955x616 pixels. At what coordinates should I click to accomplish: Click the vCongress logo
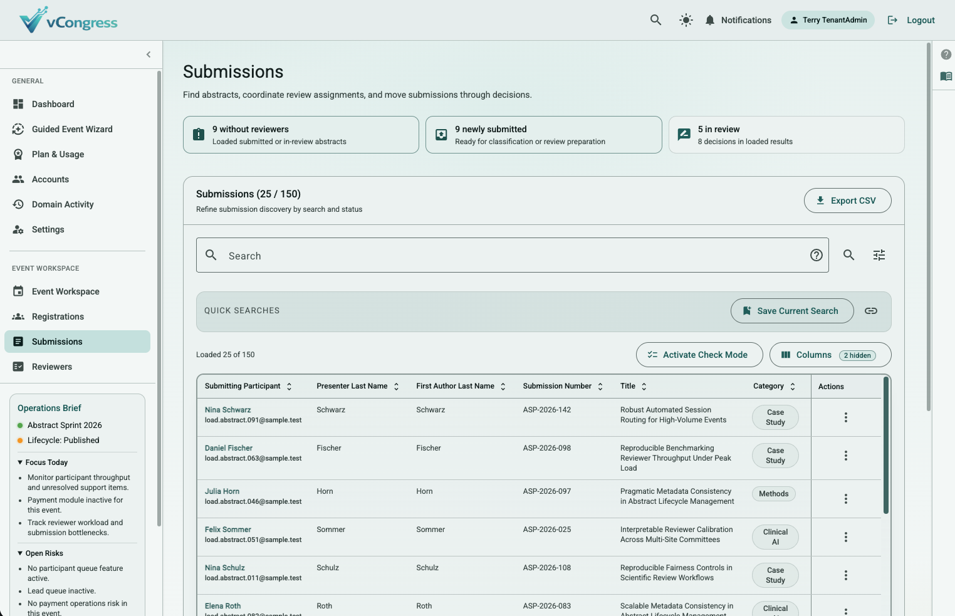(68, 21)
